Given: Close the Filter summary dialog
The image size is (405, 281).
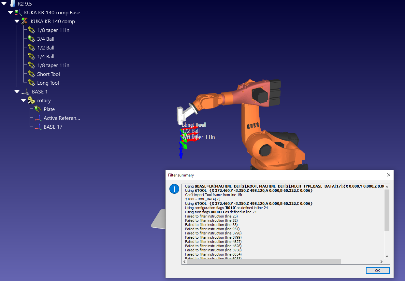Looking at the screenshot, I should 388,175.
